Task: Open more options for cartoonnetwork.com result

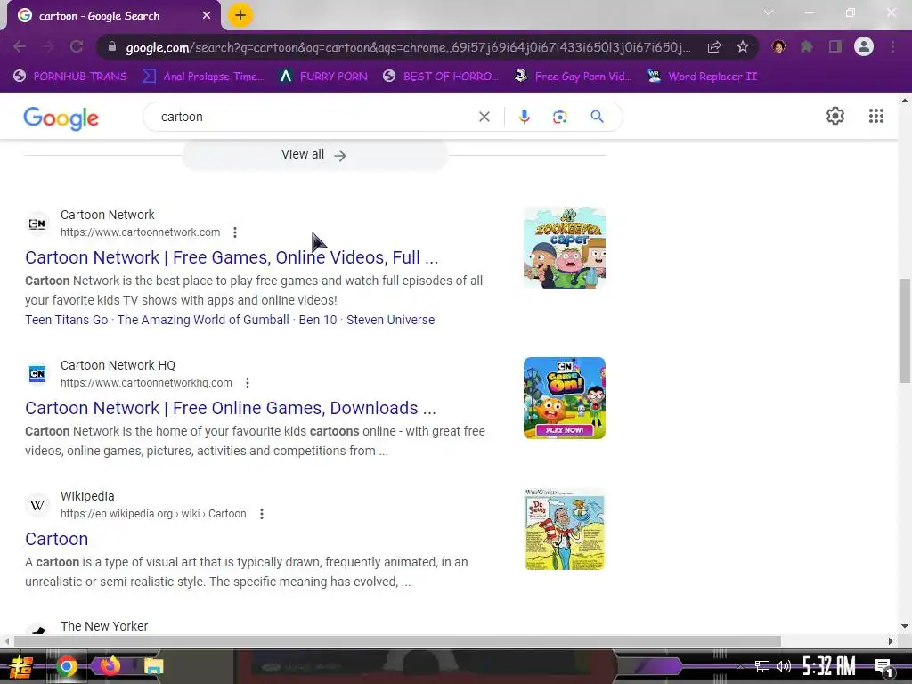Action: point(235,232)
